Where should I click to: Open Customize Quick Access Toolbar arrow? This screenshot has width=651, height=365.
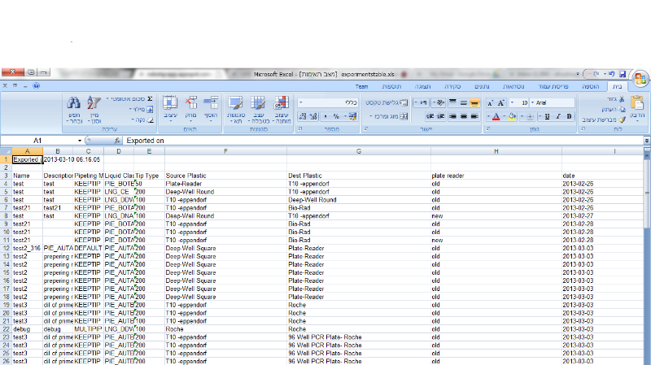[x=578, y=74]
